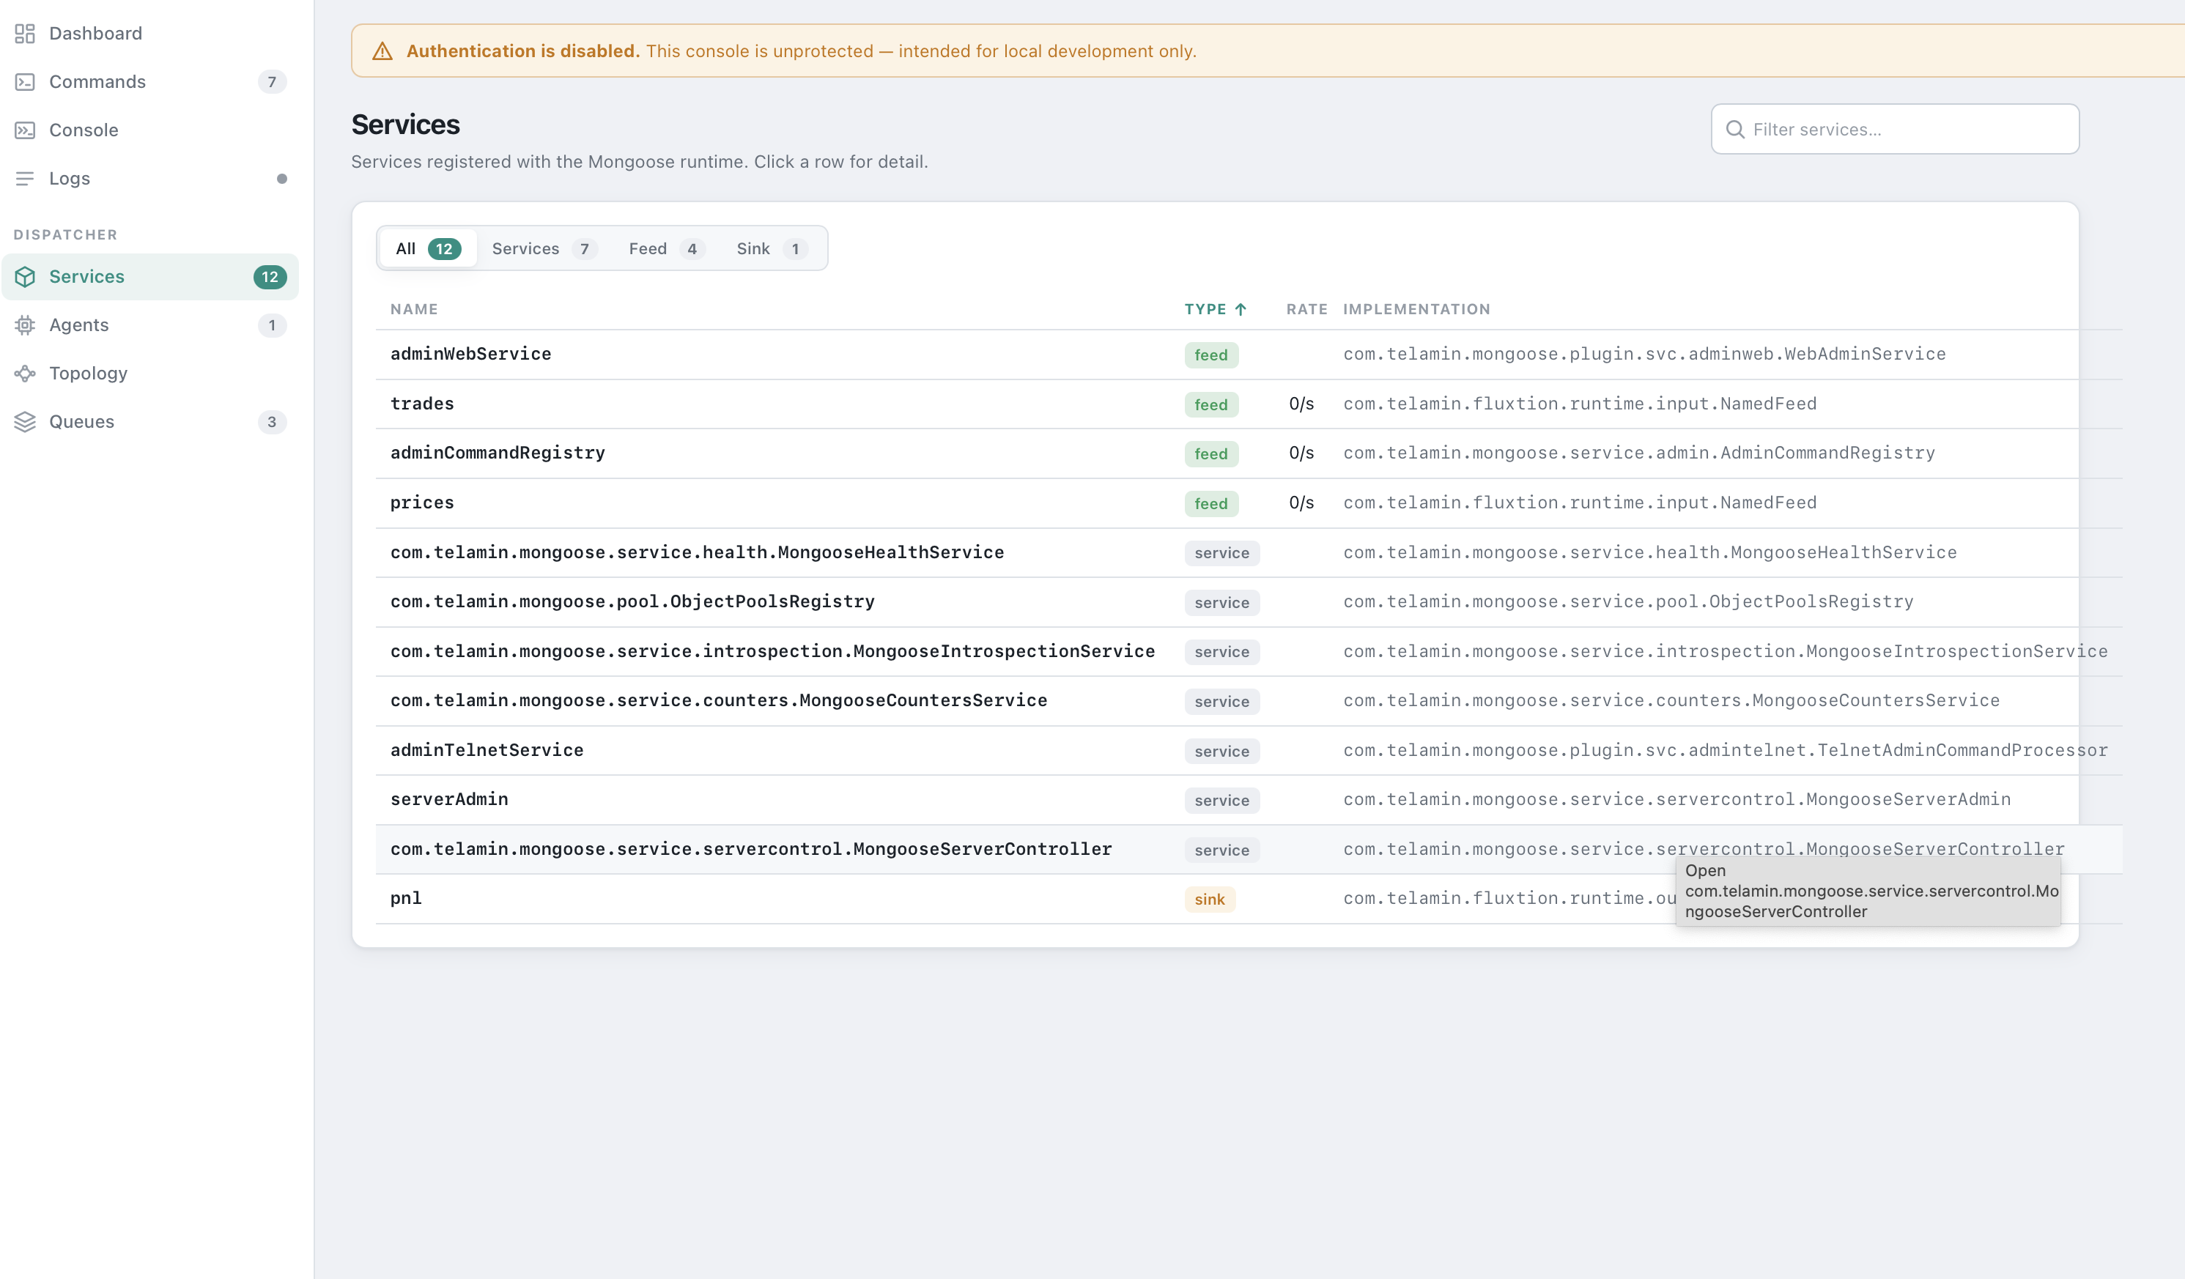Click the Console icon in sidebar

coord(24,130)
